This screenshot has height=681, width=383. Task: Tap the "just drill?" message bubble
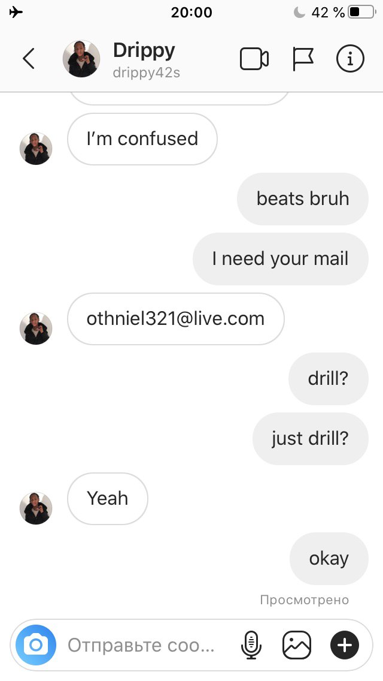(x=311, y=439)
